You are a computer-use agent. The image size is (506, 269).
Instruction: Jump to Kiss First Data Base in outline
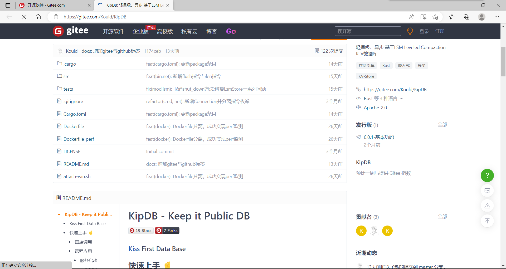(x=87, y=223)
